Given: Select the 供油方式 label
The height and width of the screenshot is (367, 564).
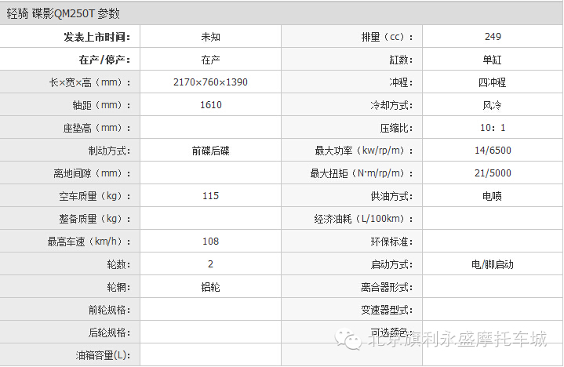Looking at the screenshot, I should [x=391, y=196].
